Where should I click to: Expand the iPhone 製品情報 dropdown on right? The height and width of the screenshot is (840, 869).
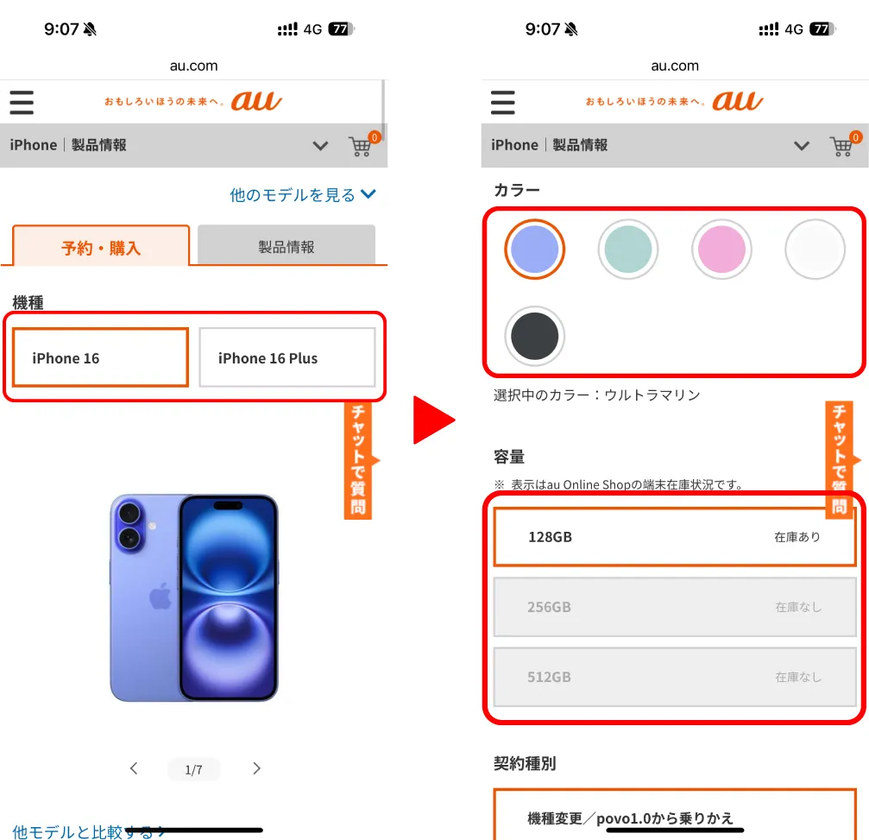(802, 146)
